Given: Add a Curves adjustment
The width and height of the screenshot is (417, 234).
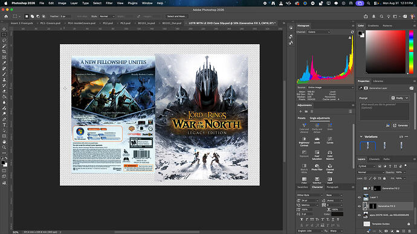Looking at the screenshot, I should click(x=330, y=141).
